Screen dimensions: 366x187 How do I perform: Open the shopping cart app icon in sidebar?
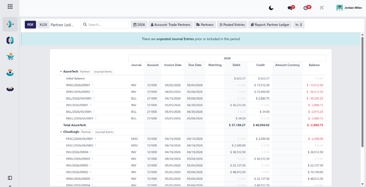(10, 56)
